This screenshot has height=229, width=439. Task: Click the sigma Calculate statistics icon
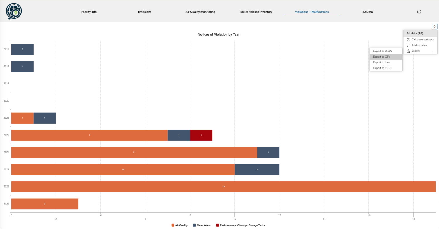tap(408, 39)
